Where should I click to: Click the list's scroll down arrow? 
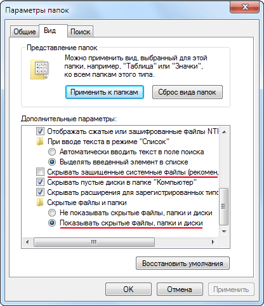[224, 231]
